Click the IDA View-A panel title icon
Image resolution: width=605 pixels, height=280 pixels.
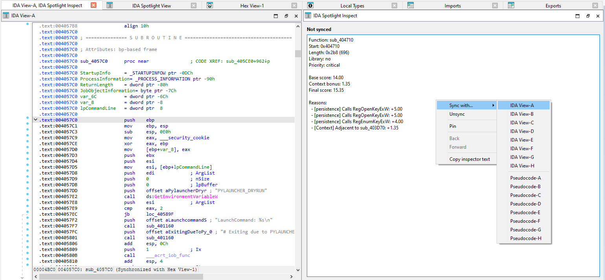(6, 16)
